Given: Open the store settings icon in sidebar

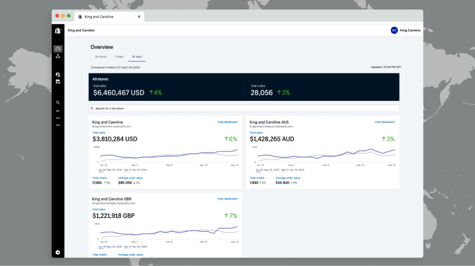Looking at the screenshot, I should coord(58,82).
